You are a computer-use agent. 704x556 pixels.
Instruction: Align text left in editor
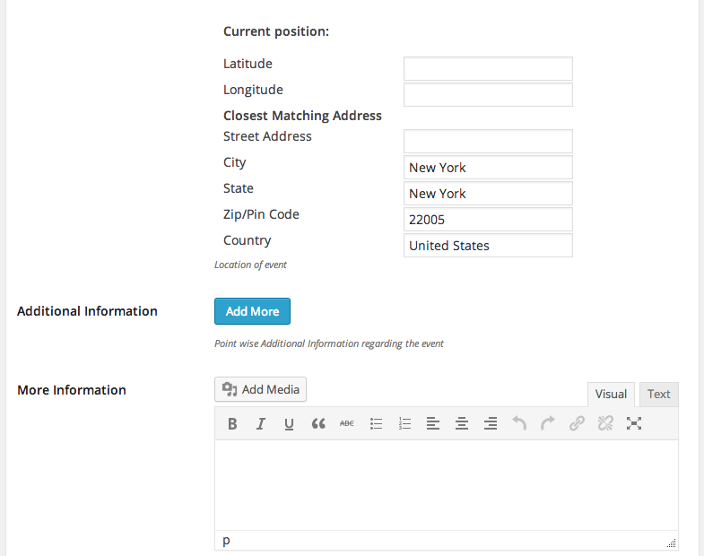point(433,423)
